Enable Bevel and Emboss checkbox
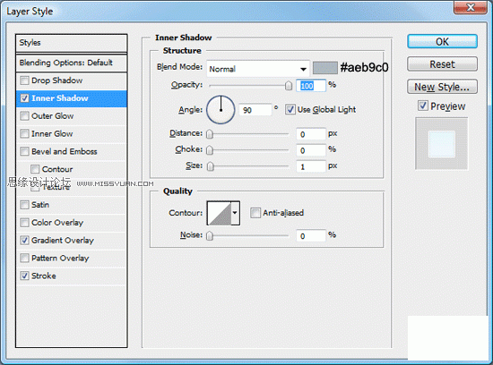 click(x=24, y=151)
